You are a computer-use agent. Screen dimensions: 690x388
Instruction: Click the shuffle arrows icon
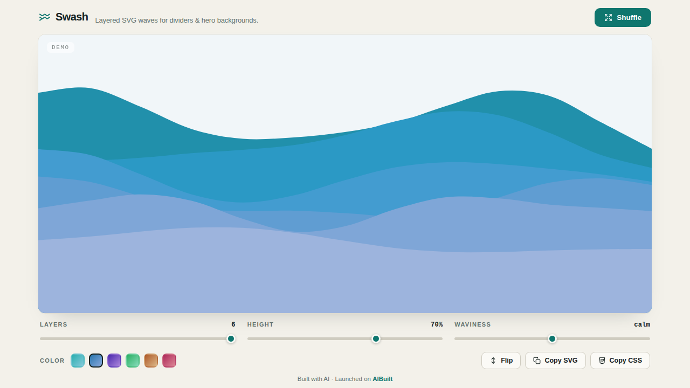tap(608, 17)
